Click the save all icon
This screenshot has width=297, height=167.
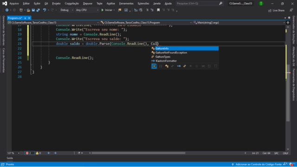[38, 10]
